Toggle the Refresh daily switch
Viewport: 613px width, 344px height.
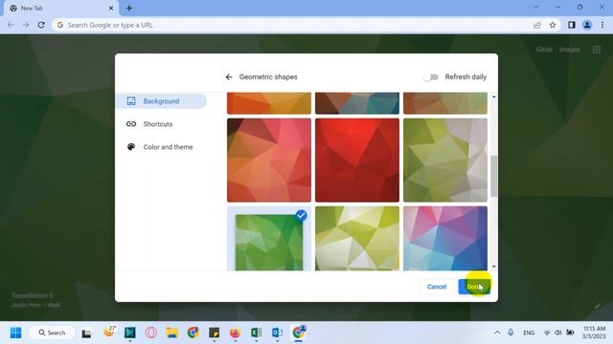[431, 77]
